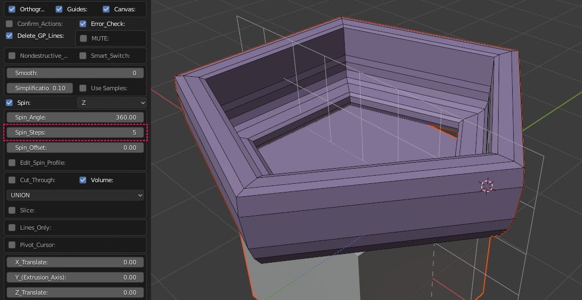This screenshot has height=300, width=582.
Task: Click the X_Translate input field
Action: click(75, 262)
